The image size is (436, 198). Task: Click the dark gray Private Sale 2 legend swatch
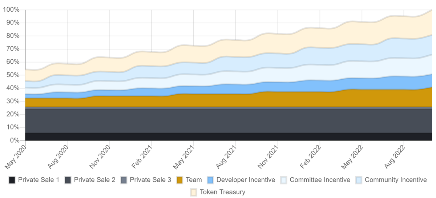click(68, 180)
